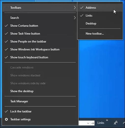125x128 pixels.
Task: Open the People icon on the taskbar
Action: (116, 123)
